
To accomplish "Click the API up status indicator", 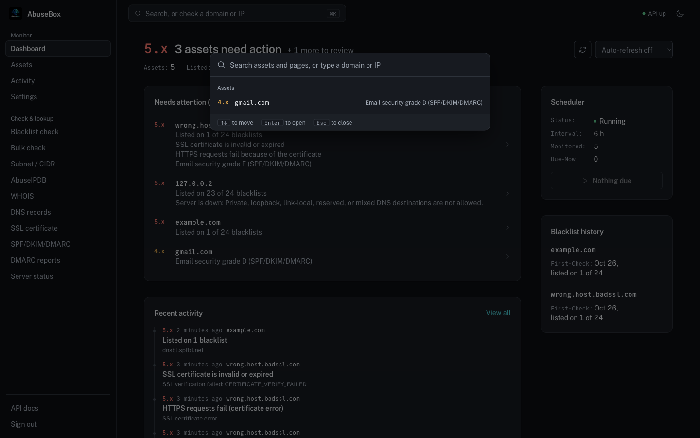I will 654,14.
